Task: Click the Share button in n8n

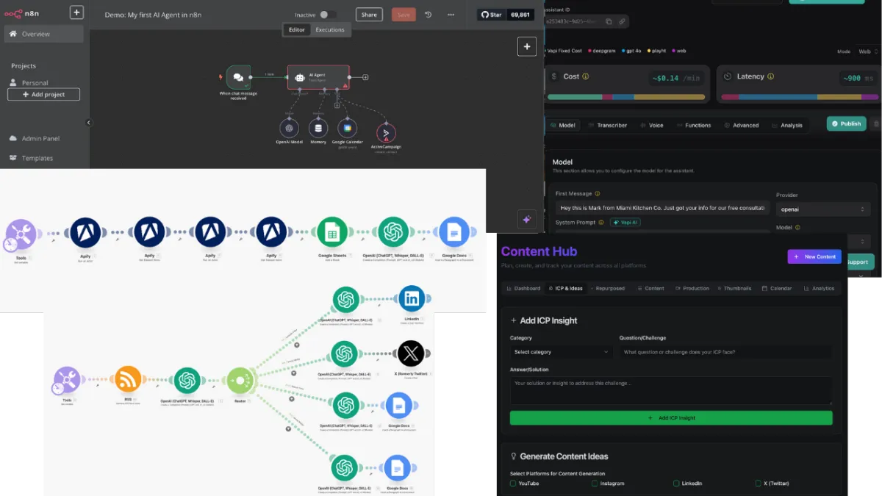Action: [369, 15]
